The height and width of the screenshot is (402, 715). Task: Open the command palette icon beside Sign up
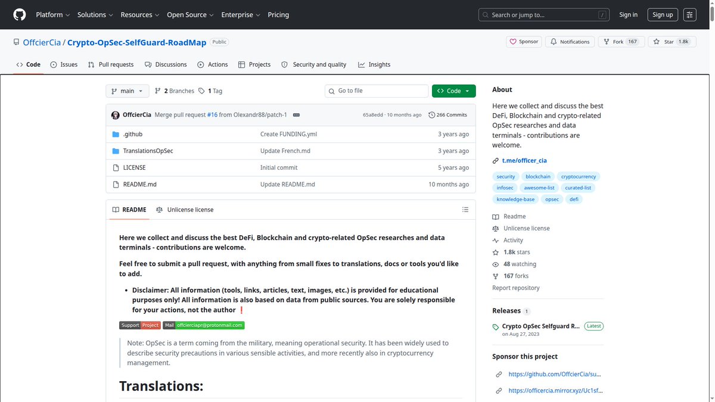point(690,15)
